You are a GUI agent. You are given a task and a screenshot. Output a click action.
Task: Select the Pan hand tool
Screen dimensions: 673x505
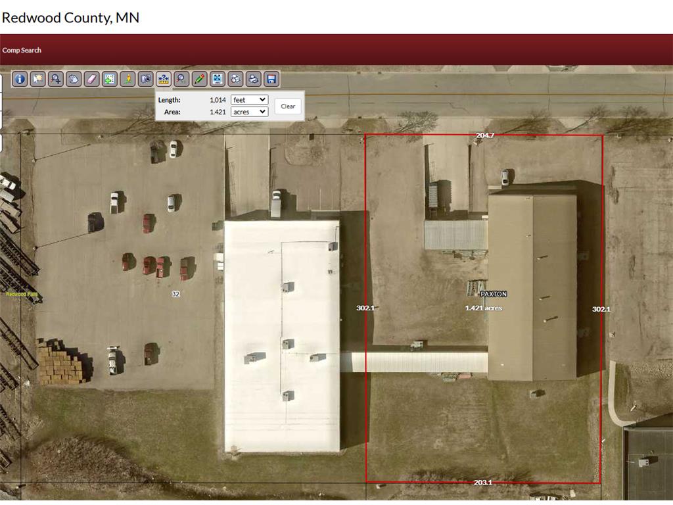72,79
